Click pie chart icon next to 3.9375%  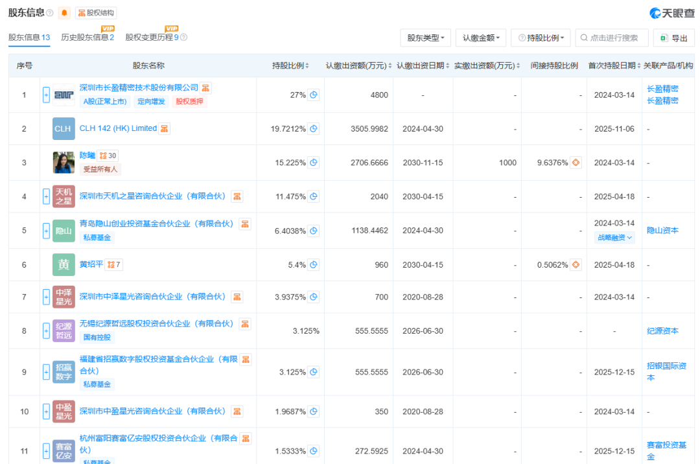[x=314, y=297]
